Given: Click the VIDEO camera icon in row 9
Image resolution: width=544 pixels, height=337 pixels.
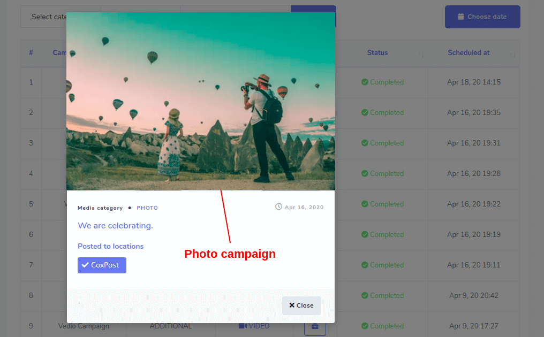Looking at the screenshot, I should 243,326.
